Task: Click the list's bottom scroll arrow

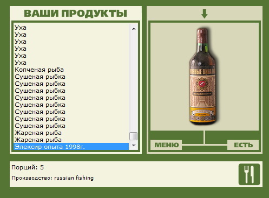Action: 134,145
